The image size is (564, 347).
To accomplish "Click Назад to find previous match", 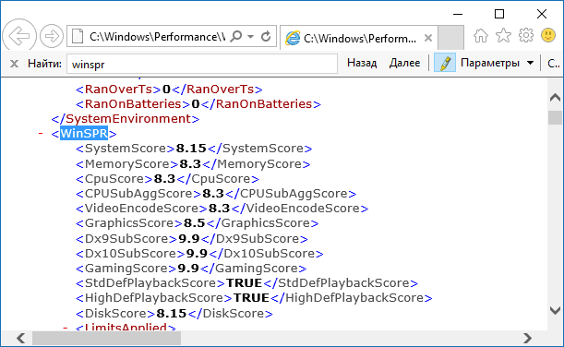I will point(362,63).
